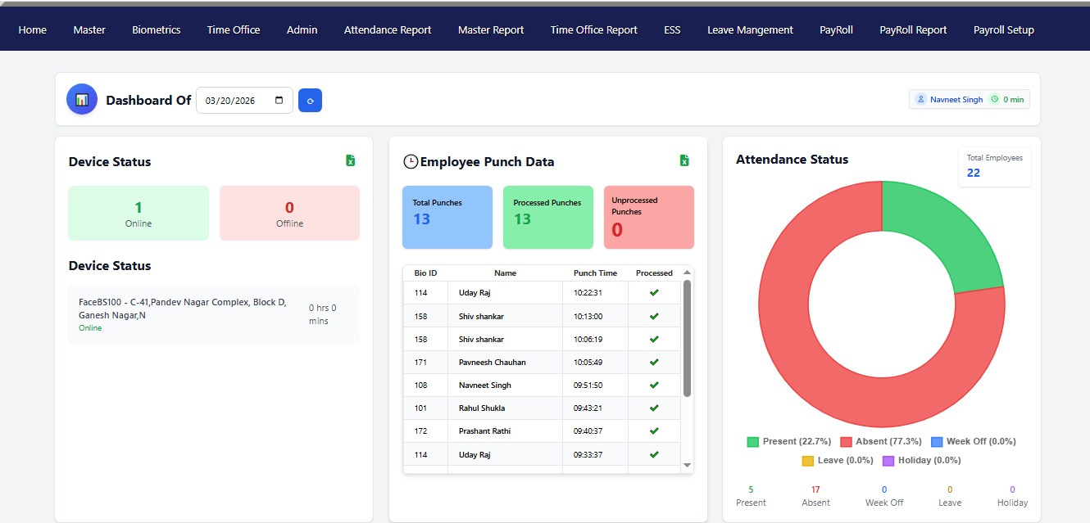Open the calendar picker in date field

pos(279,101)
